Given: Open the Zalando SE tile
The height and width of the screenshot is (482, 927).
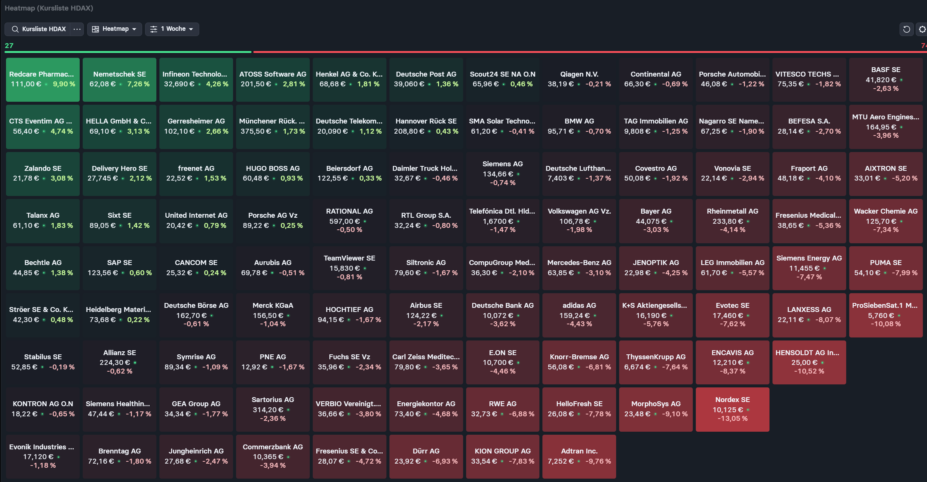Looking at the screenshot, I should [43, 174].
